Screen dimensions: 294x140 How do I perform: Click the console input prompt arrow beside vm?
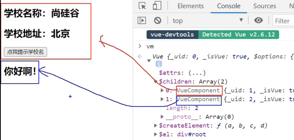pyautogui.click(x=140, y=46)
